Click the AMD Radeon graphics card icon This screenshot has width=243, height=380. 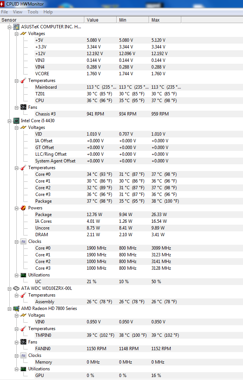[16, 308]
